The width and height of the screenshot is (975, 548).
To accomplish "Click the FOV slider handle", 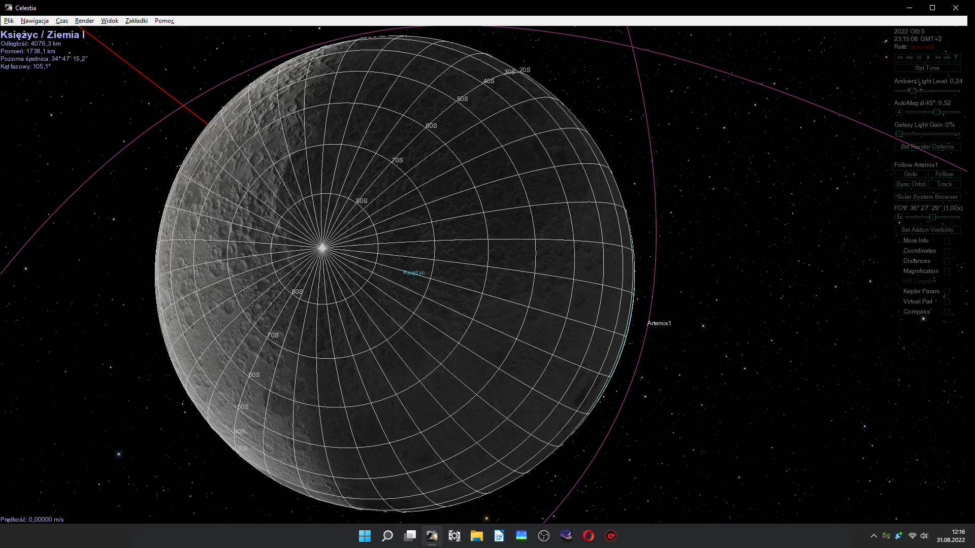I will (932, 217).
